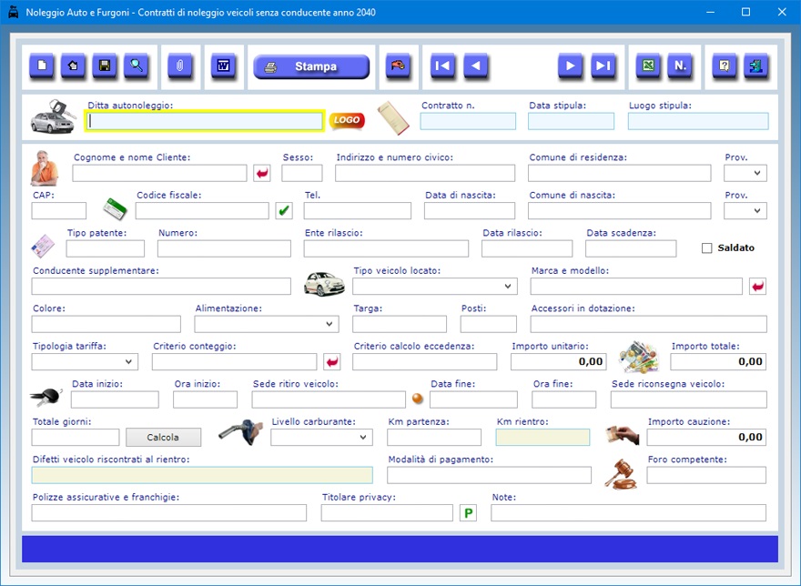Click the new record toolbar icon

42,66
